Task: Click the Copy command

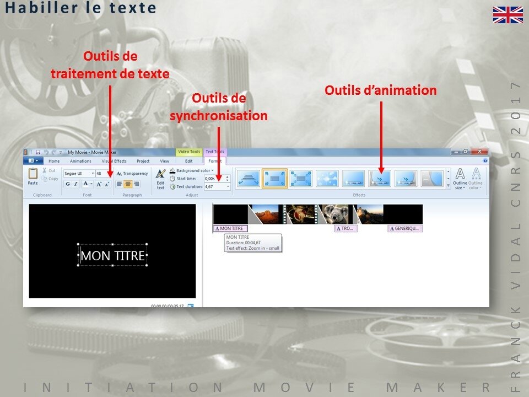Action: click(x=50, y=179)
